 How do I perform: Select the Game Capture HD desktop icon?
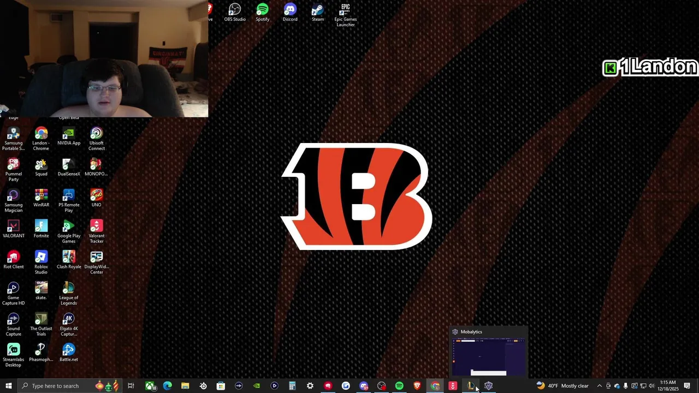point(14,294)
